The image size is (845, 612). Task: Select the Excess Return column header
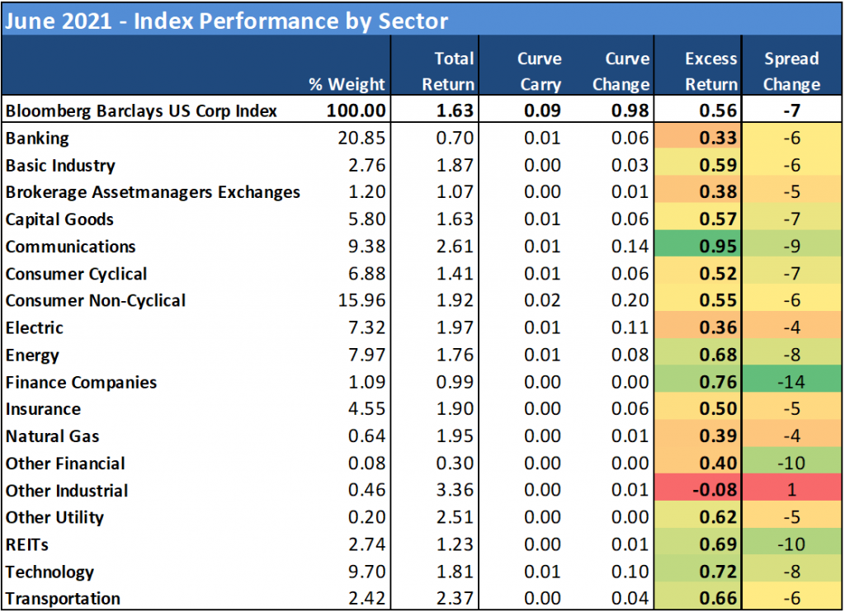click(x=710, y=71)
